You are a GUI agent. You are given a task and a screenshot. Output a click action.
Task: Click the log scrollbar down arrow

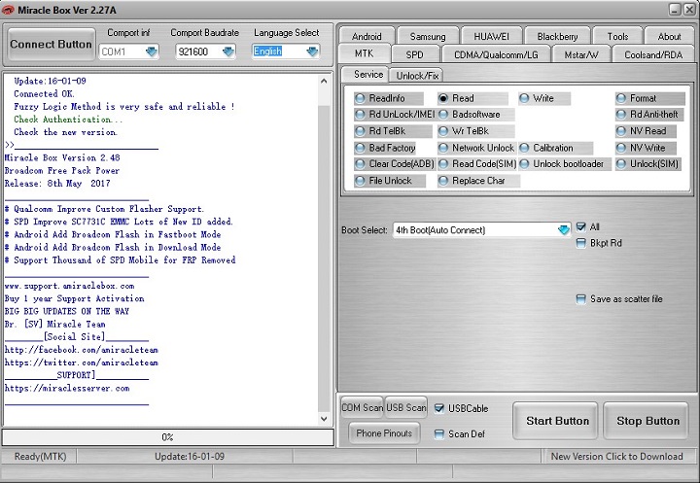coord(324,419)
